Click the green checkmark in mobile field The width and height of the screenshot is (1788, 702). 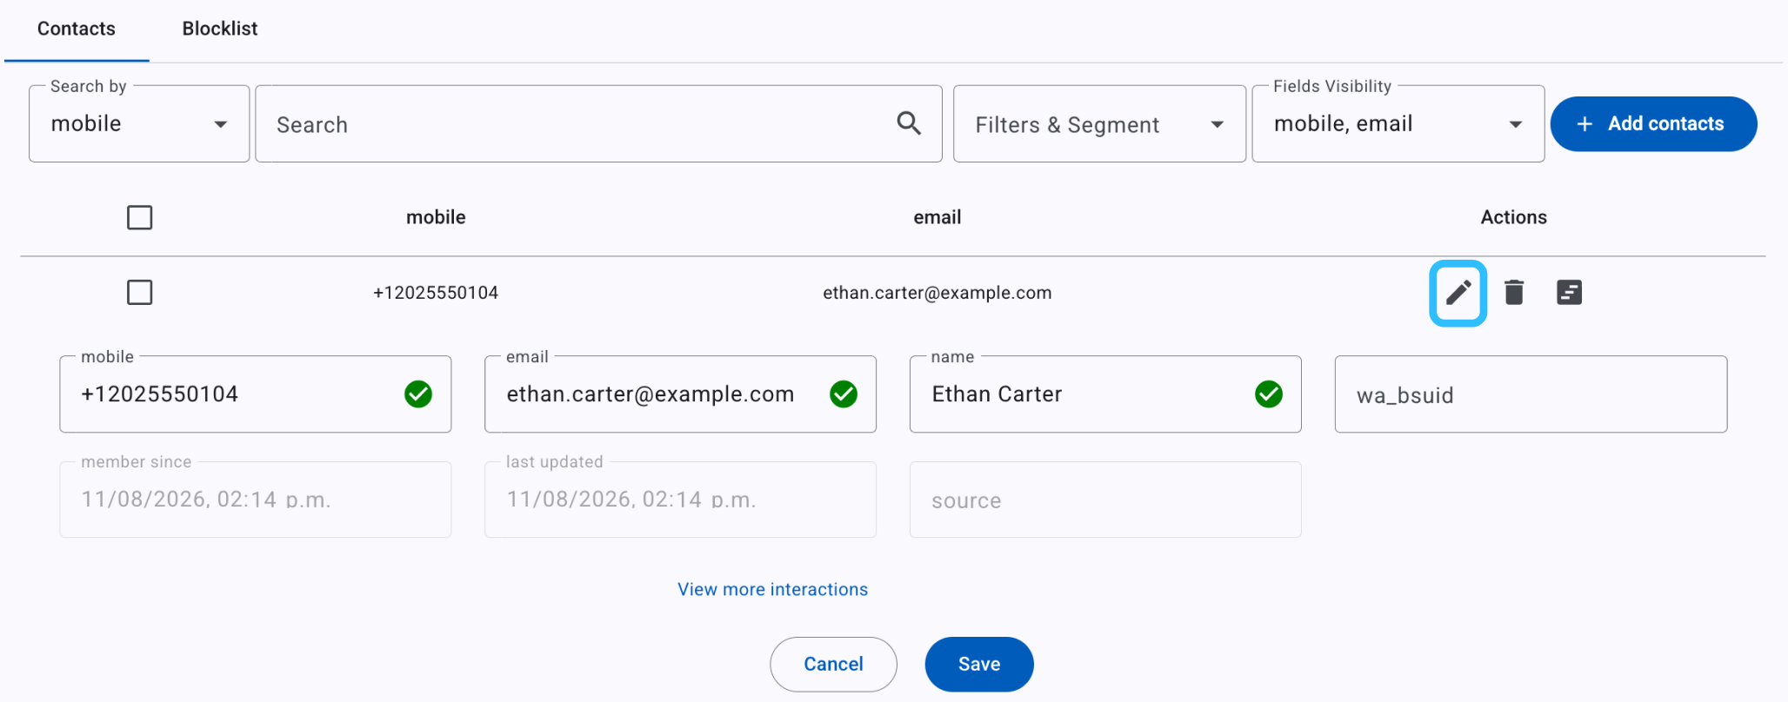(418, 394)
